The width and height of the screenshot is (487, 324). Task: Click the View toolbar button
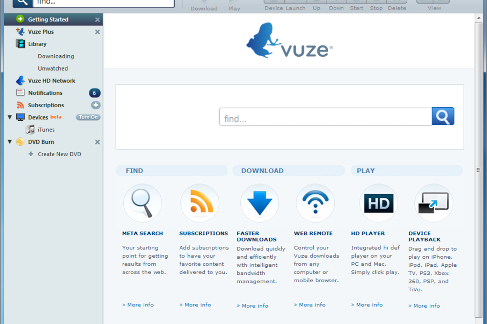pyautogui.click(x=434, y=5)
